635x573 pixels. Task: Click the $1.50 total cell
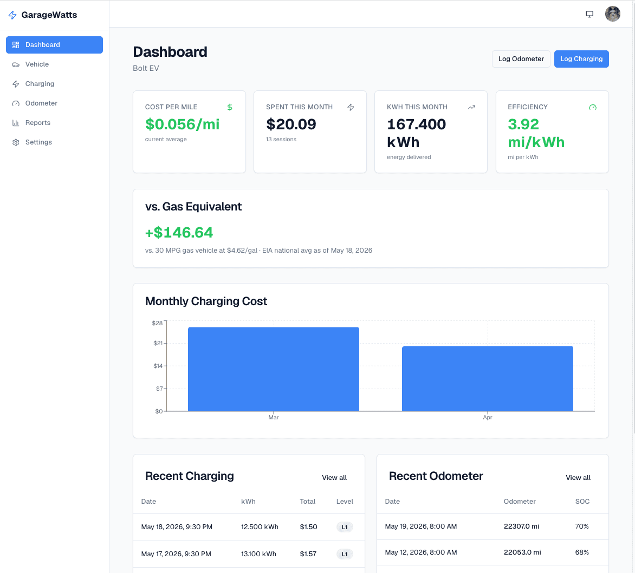coord(308,527)
